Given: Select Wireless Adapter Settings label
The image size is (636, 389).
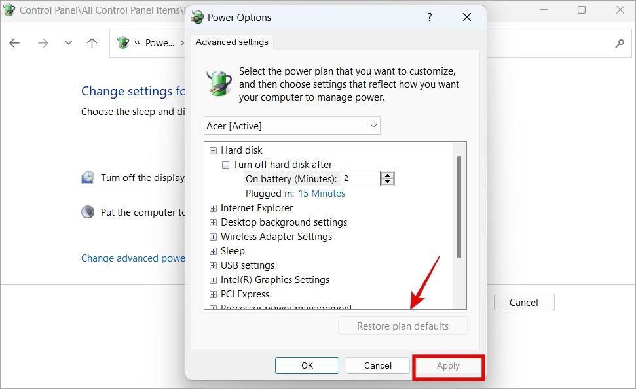Looking at the screenshot, I should (x=276, y=237).
